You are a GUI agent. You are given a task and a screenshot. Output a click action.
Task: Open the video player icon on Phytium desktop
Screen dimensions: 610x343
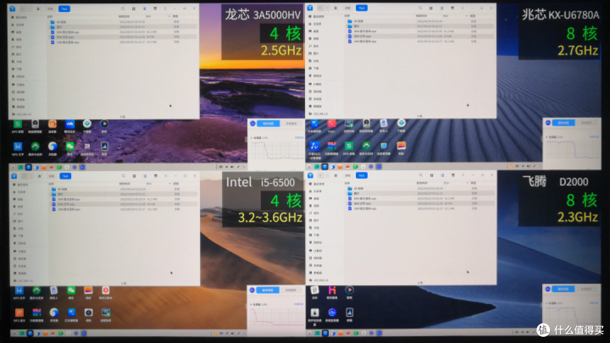click(350, 290)
